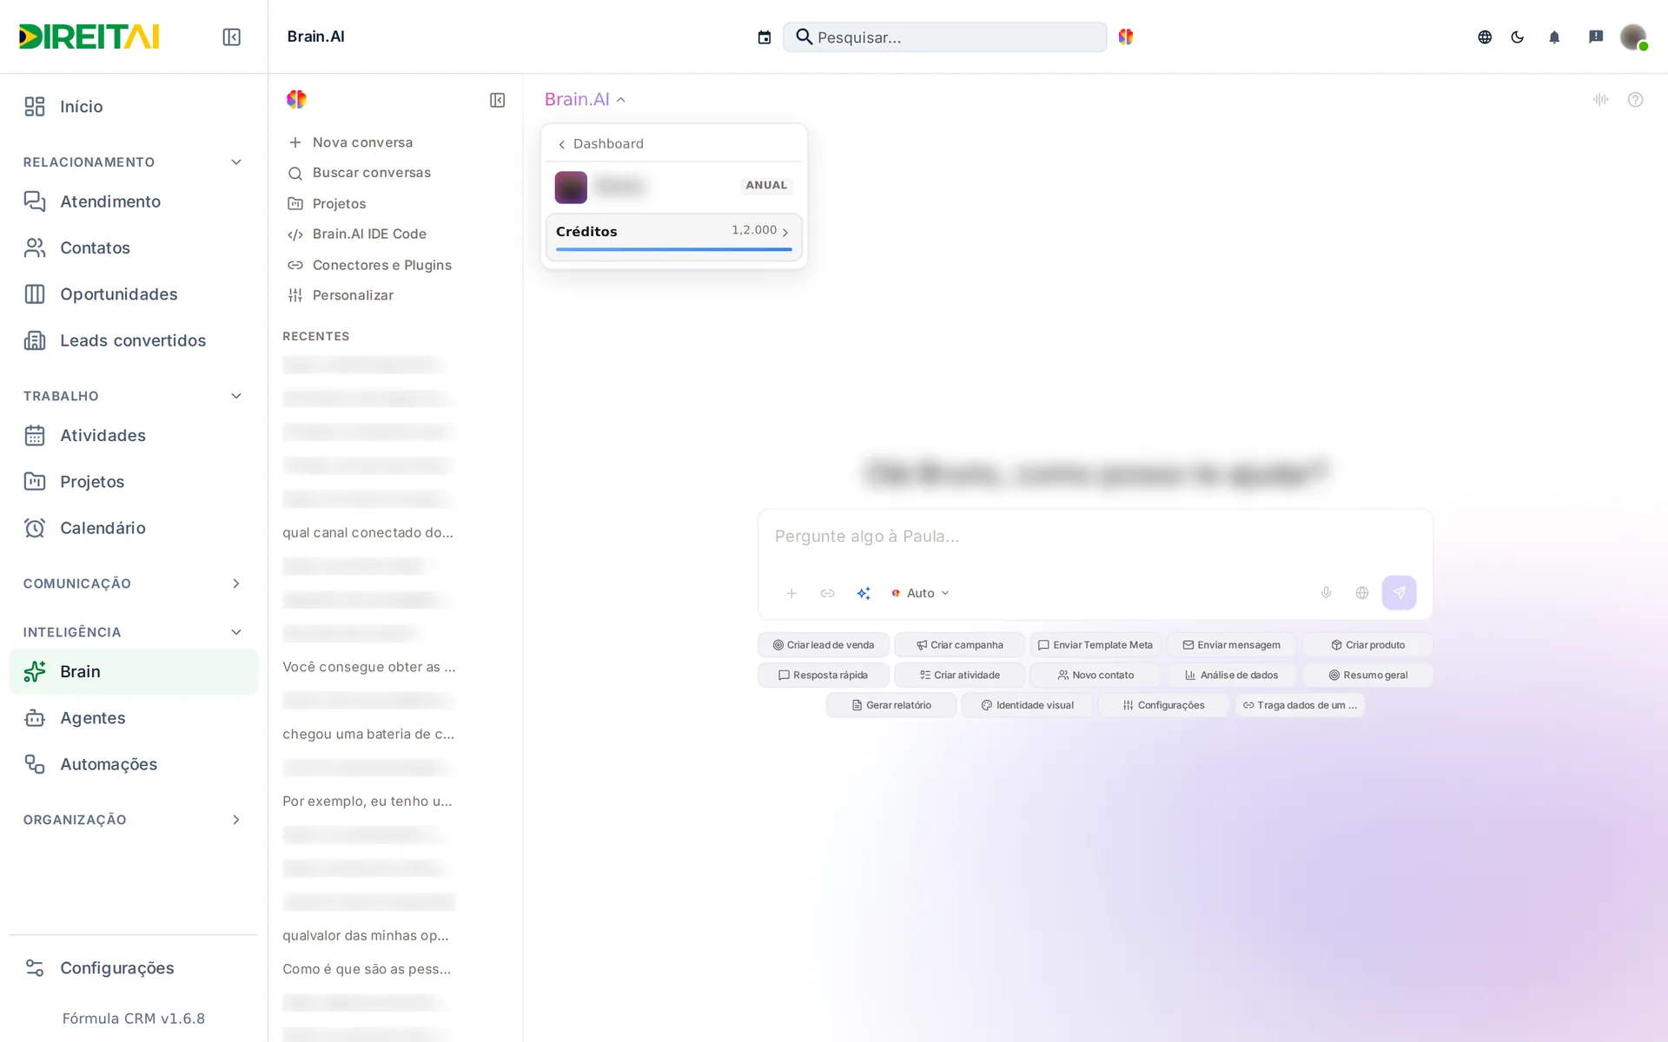The image size is (1668, 1042).
Task: Collapse the Brain.AI conversations panel
Action: coord(497,100)
